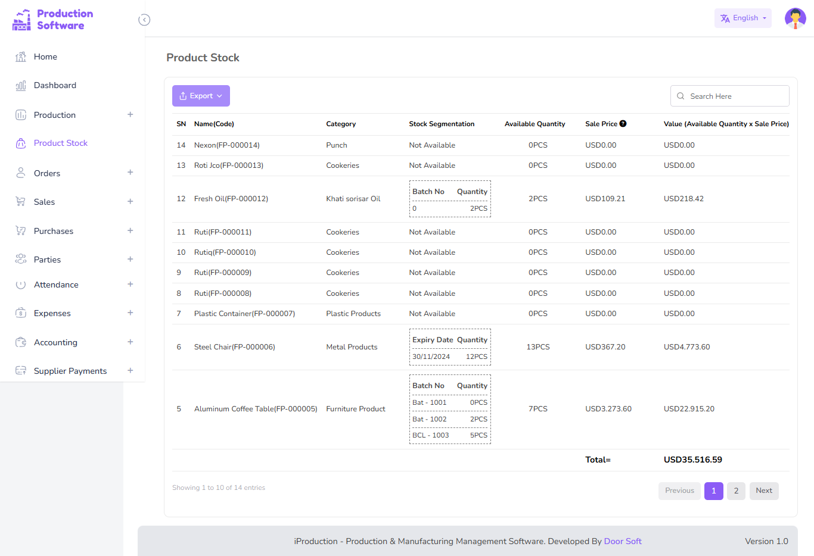814x556 pixels.
Task: Open Dashboard via its chart icon
Action: click(21, 85)
